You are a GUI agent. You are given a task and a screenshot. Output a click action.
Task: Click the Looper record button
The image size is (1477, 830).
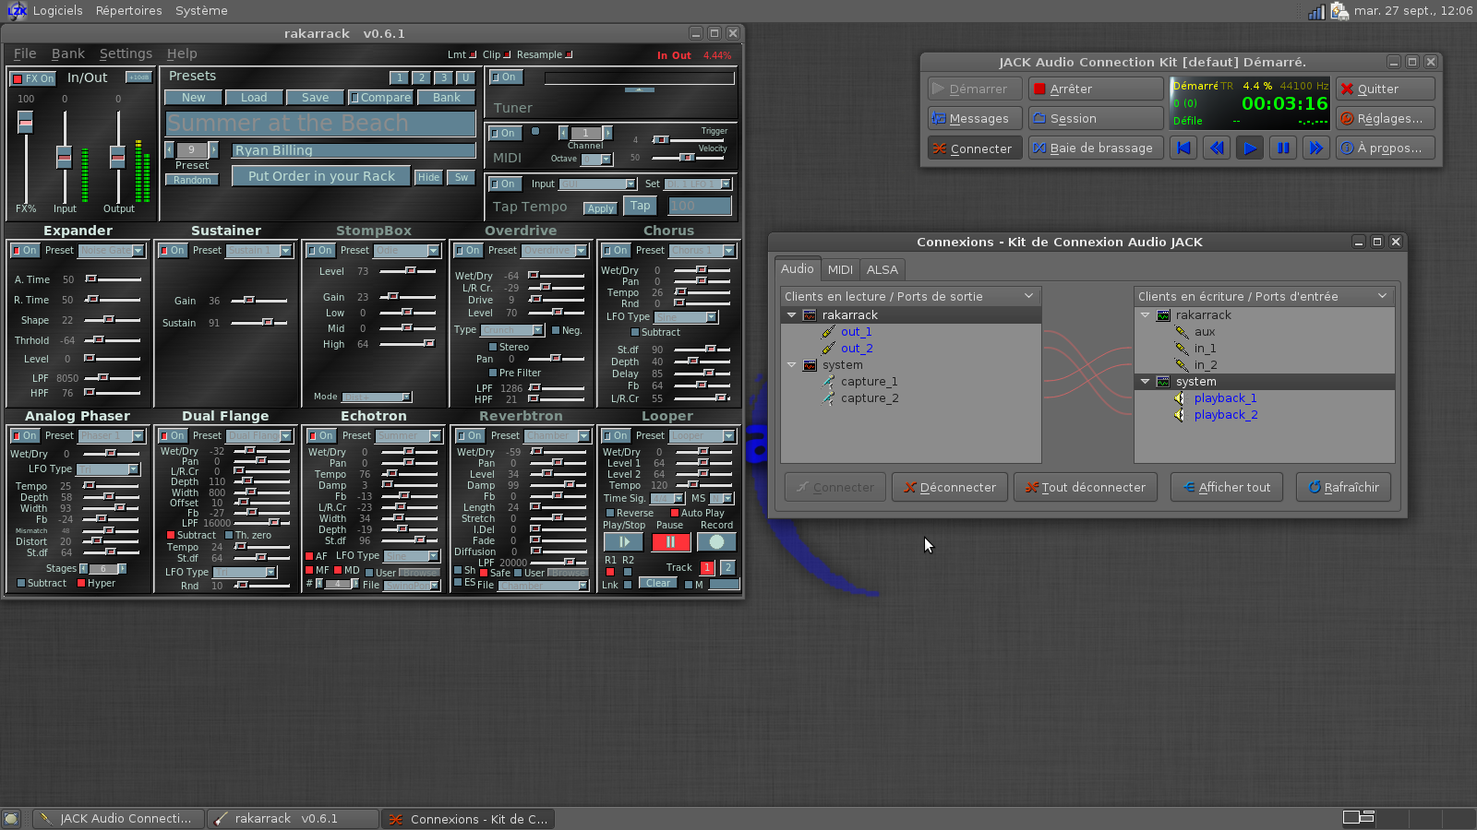tap(716, 542)
